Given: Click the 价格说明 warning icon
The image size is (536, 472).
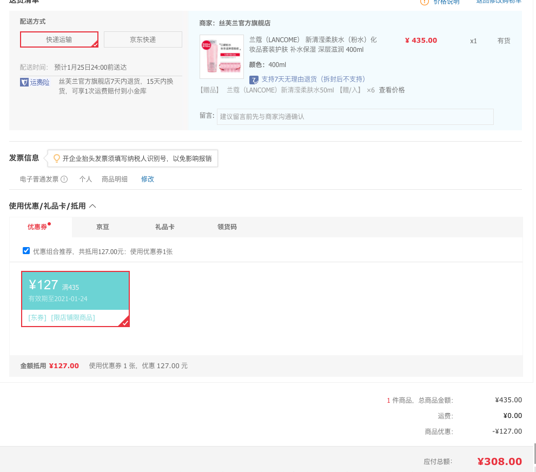Looking at the screenshot, I should pyautogui.click(x=424, y=2).
